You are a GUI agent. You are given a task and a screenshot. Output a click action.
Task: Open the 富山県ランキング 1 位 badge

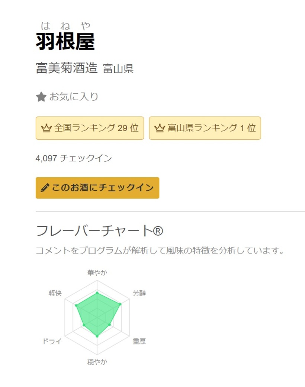coord(205,128)
